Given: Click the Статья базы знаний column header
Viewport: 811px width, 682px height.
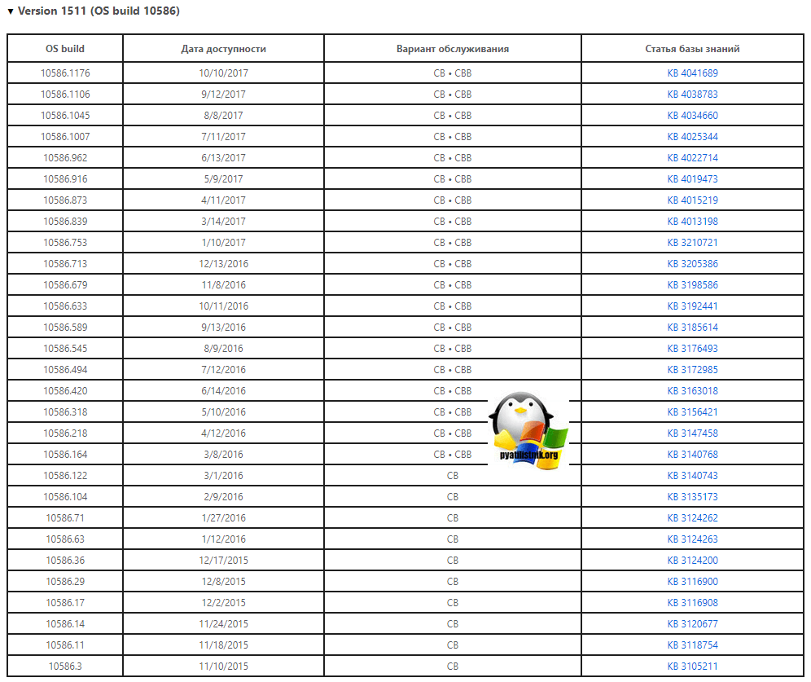Looking at the screenshot, I should [x=692, y=49].
